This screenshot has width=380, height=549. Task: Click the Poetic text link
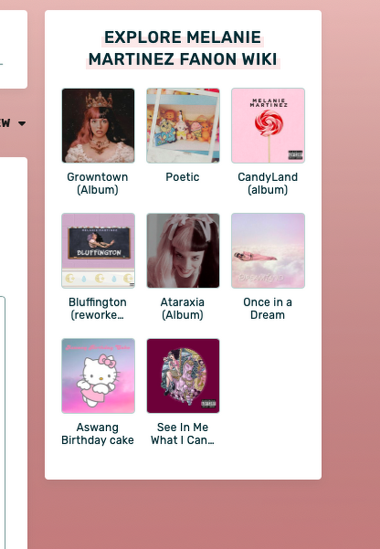[183, 177]
